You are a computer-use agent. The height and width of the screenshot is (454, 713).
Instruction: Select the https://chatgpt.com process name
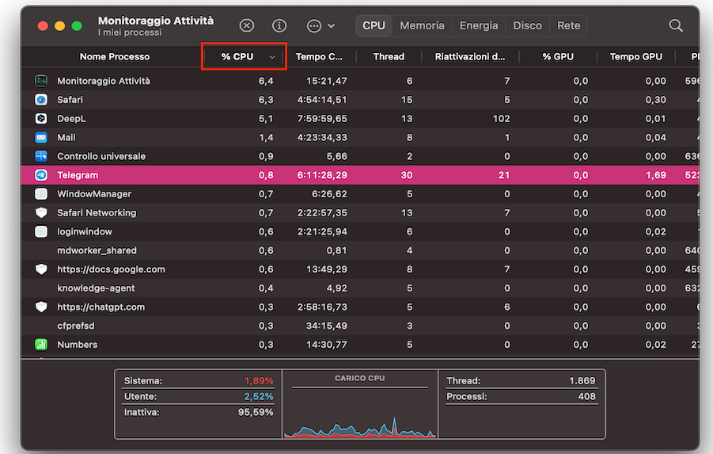101,307
